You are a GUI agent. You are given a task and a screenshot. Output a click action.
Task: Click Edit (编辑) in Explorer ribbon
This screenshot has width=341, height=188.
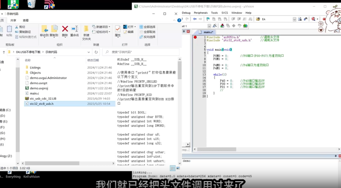128,32
